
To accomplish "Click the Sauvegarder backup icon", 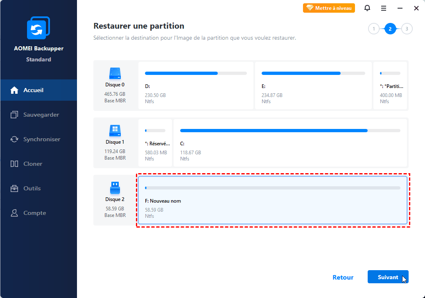I will tap(14, 115).
